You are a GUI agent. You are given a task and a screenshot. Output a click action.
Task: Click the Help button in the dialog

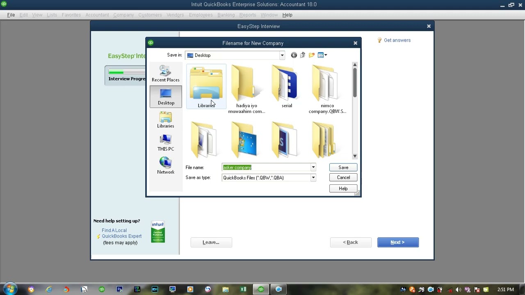(343, 188)
